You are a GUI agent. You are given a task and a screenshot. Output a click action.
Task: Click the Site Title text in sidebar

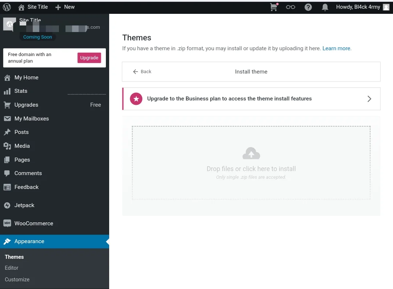coord(30,20)
